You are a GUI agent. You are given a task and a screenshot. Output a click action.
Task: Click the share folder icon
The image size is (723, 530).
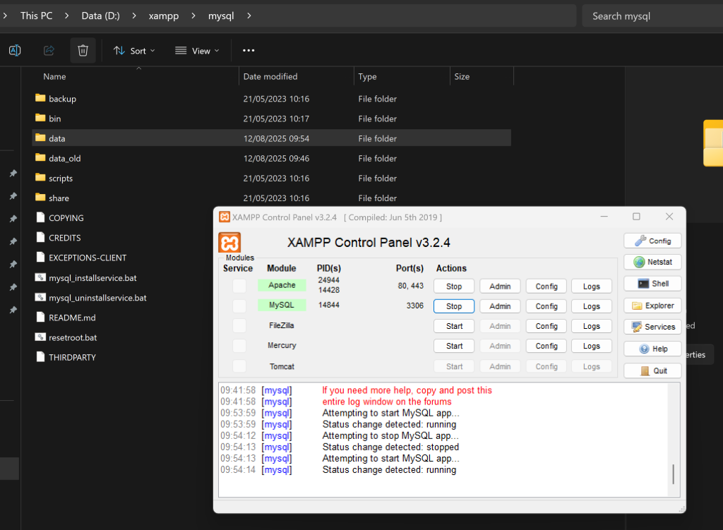coord(40,198)
